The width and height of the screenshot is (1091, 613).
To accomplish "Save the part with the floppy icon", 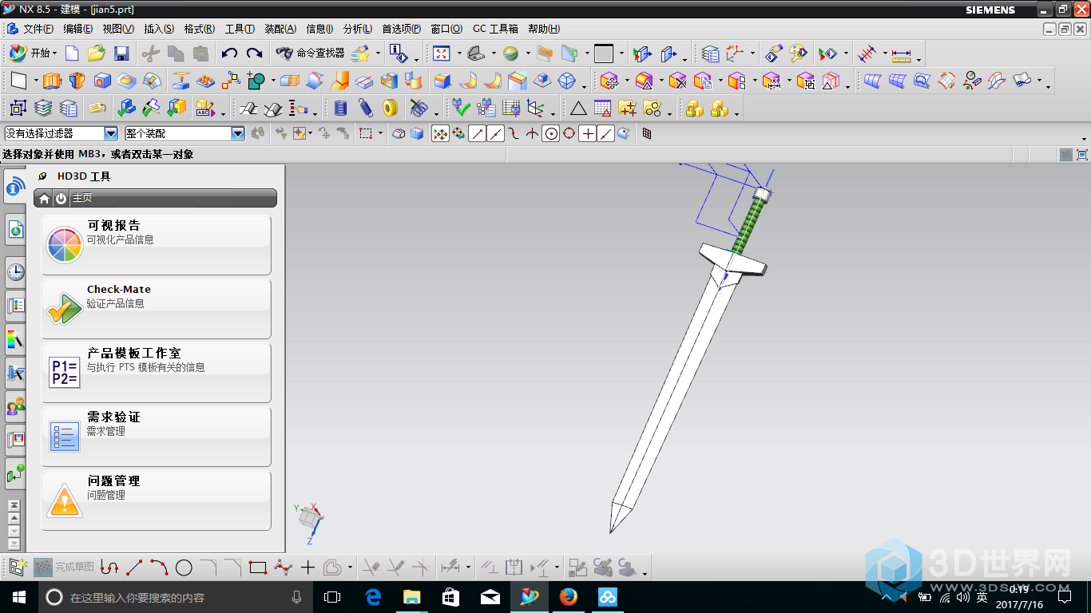I will tap(121, 53).
